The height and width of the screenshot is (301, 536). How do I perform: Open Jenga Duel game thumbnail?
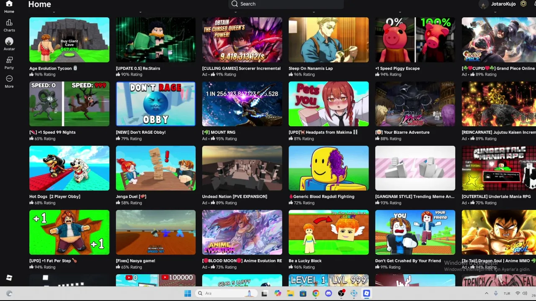(x=155, y=168)
